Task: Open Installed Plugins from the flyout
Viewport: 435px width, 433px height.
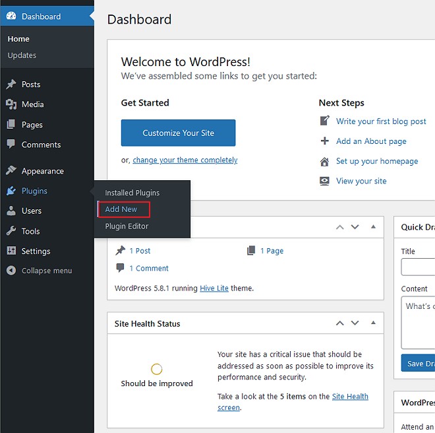Action: [x=132, y=193]
